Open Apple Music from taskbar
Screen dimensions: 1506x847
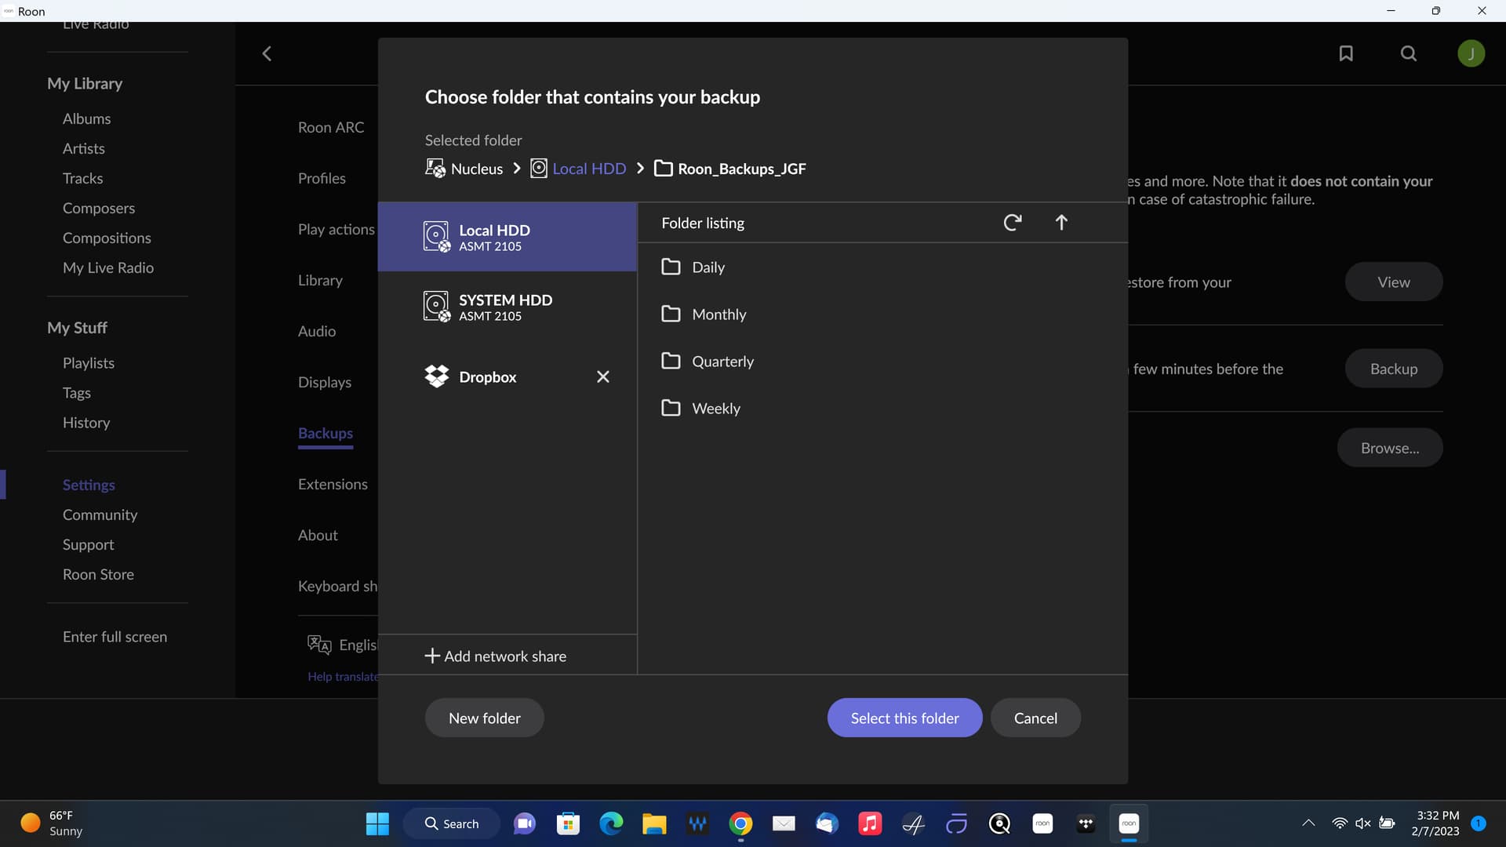point(870,823)
